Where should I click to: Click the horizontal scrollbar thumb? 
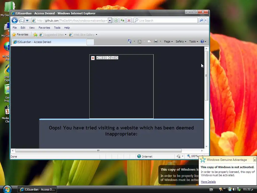tap(98, 151)
